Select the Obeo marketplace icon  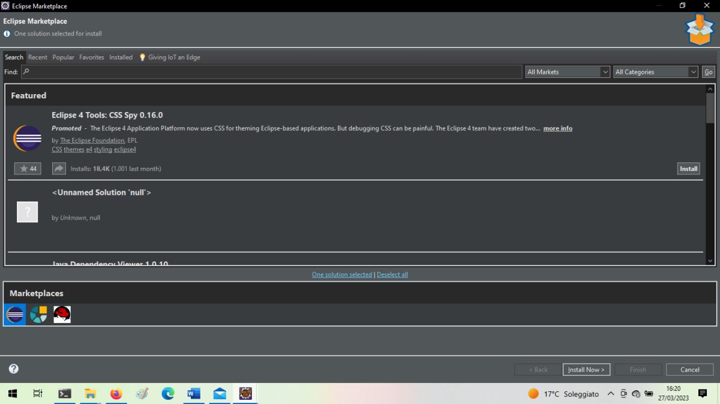(38, 314)
